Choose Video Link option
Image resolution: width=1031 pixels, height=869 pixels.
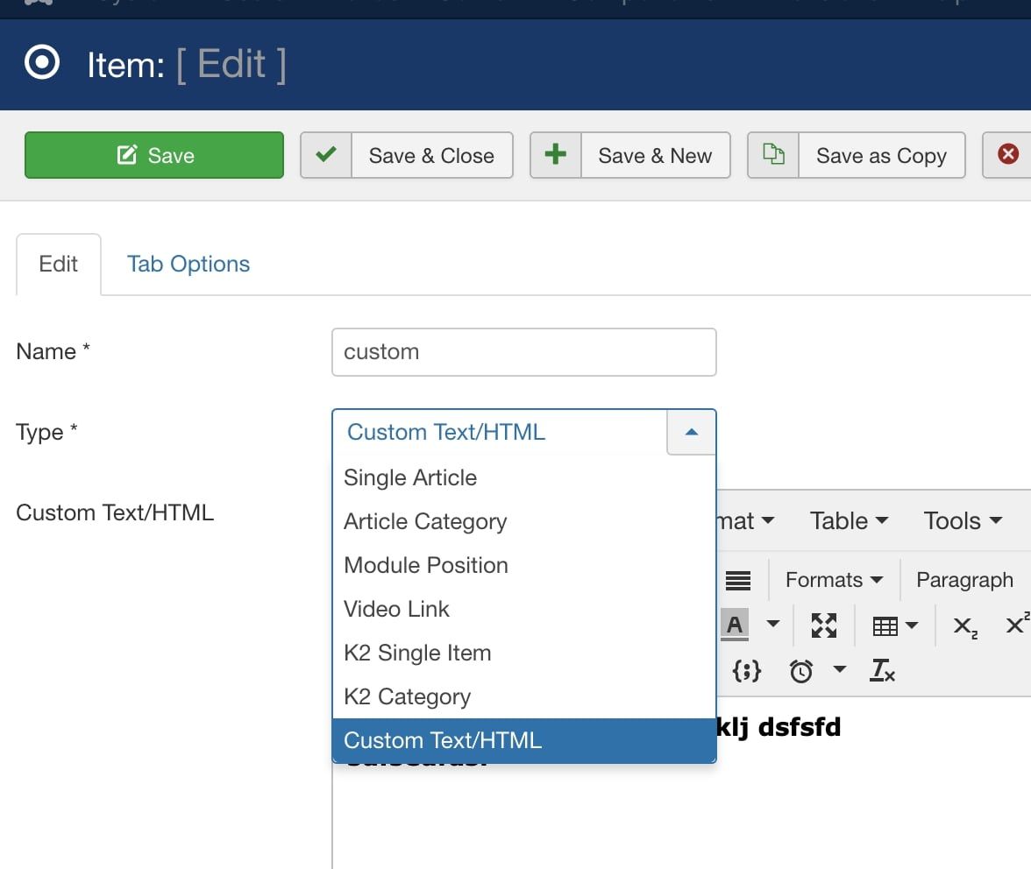(x=524, y=609)
